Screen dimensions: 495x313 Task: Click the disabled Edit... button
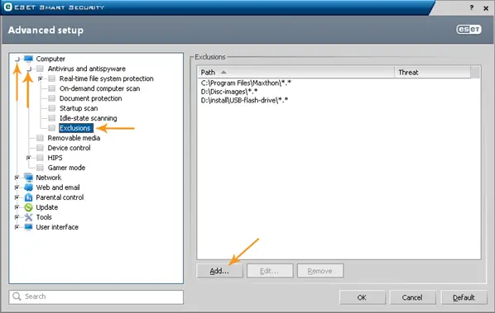(x=270, y=271)
